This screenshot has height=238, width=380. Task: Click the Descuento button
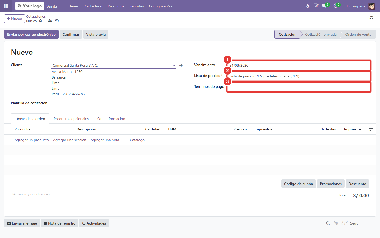357,184
